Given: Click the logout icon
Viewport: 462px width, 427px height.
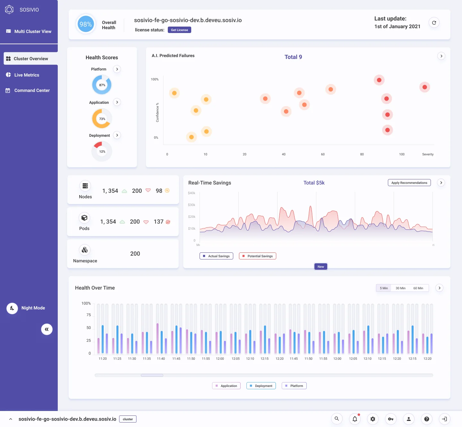Looking at the screenshot, I should click(445, 419).
